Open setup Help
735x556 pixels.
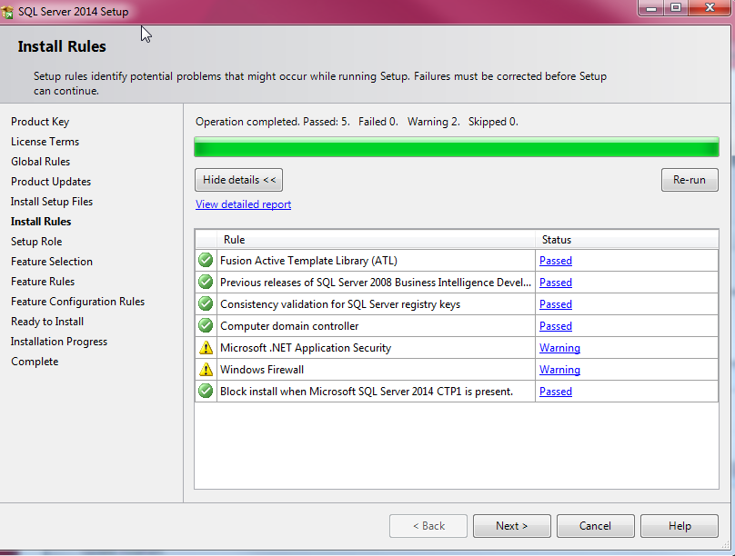(x=680, y=526)
